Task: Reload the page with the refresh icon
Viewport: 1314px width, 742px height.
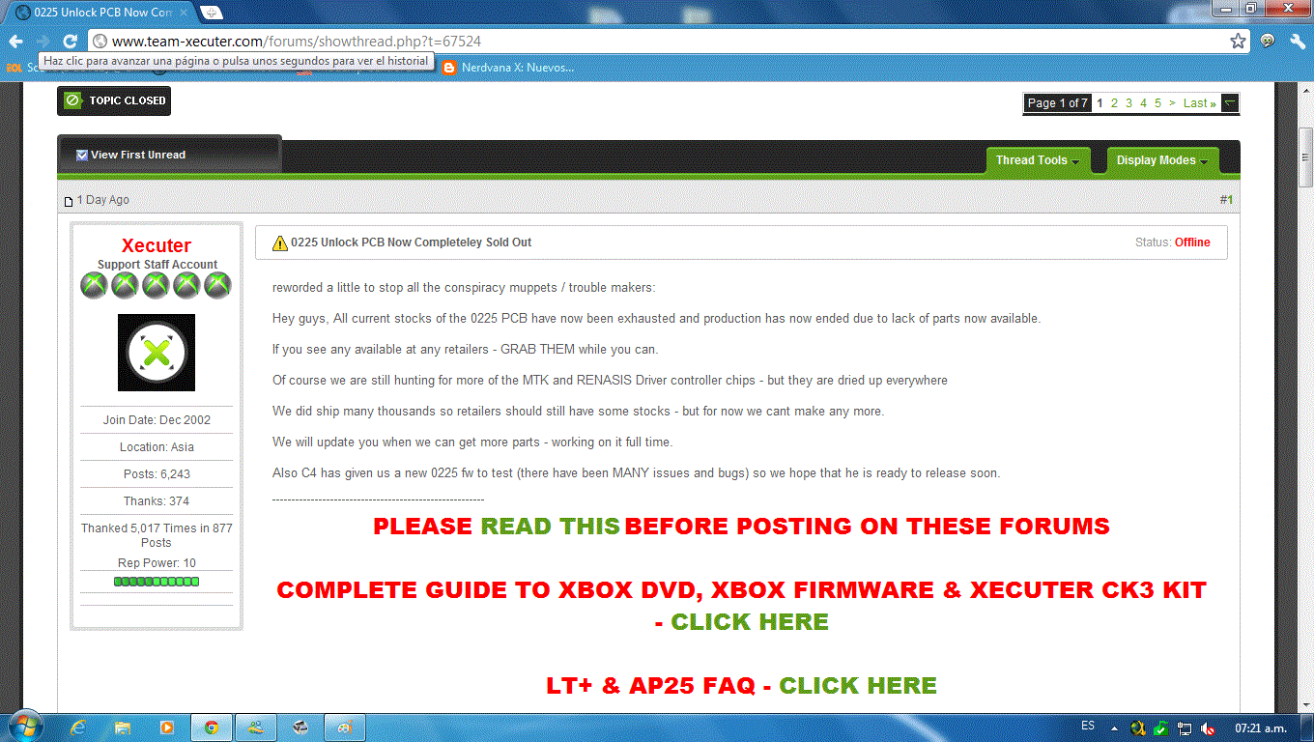Action: pyautogui.click(x=70, y=42)
